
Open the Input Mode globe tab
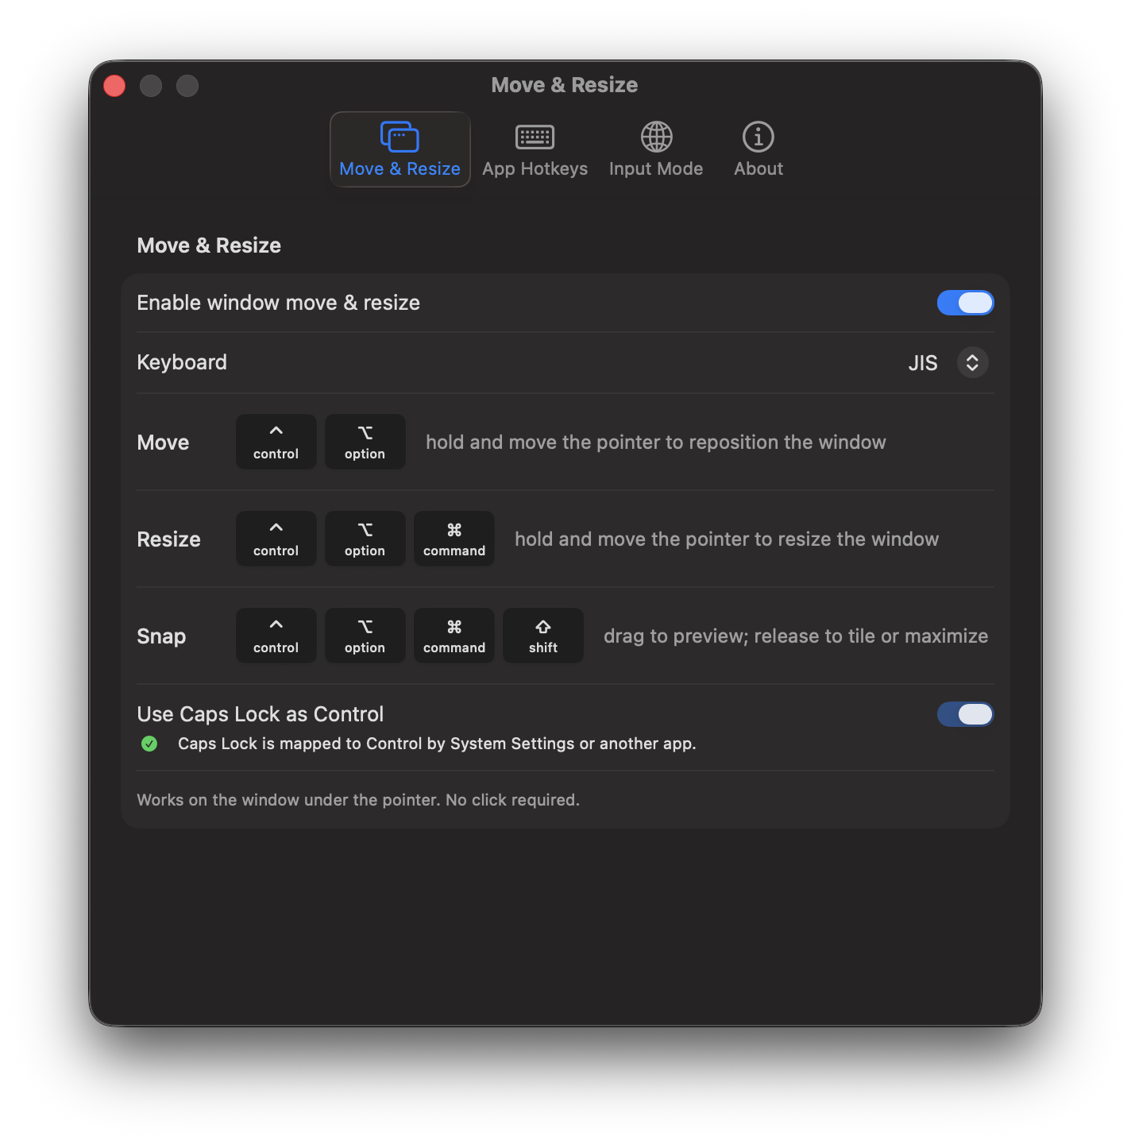[x=656, y=149]
